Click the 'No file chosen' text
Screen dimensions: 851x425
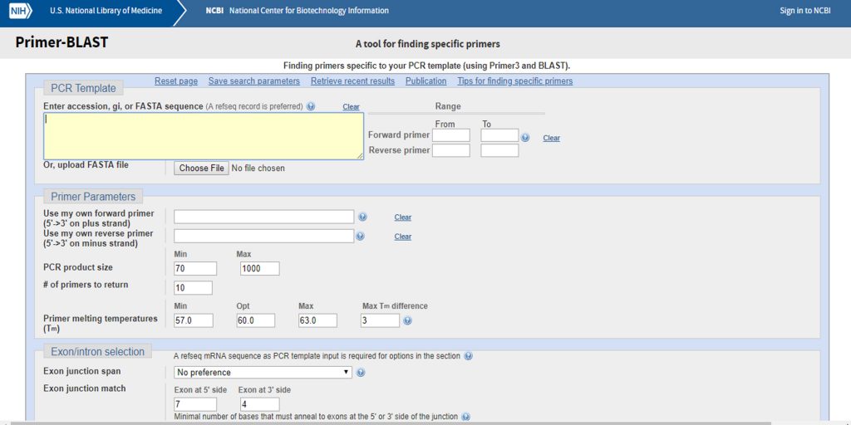[x=258, y=168]
